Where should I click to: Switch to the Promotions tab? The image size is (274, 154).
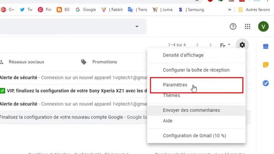click(x=99, y=62)
